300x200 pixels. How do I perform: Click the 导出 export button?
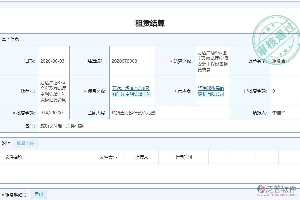pos(39,194)
